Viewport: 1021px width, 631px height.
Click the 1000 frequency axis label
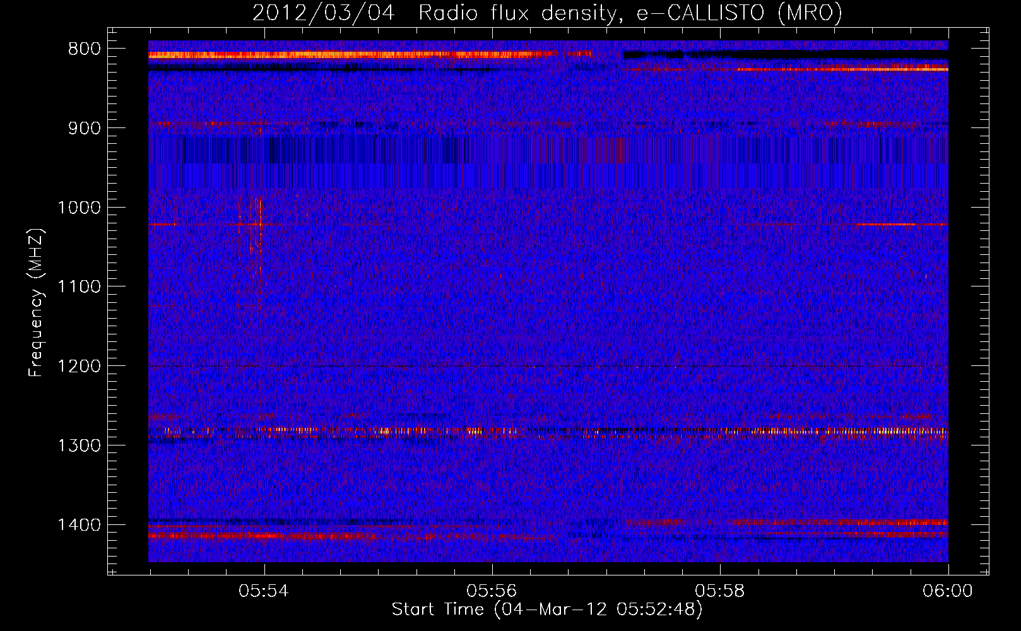click(79, 208)
